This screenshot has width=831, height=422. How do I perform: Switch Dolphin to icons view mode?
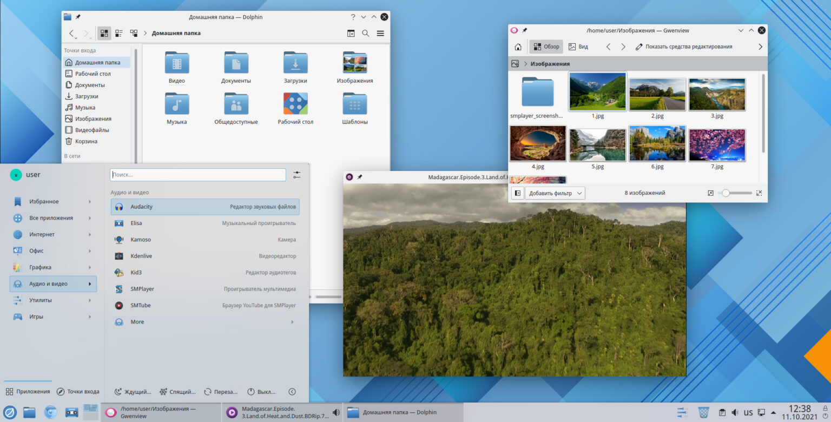tap(104, 33)
